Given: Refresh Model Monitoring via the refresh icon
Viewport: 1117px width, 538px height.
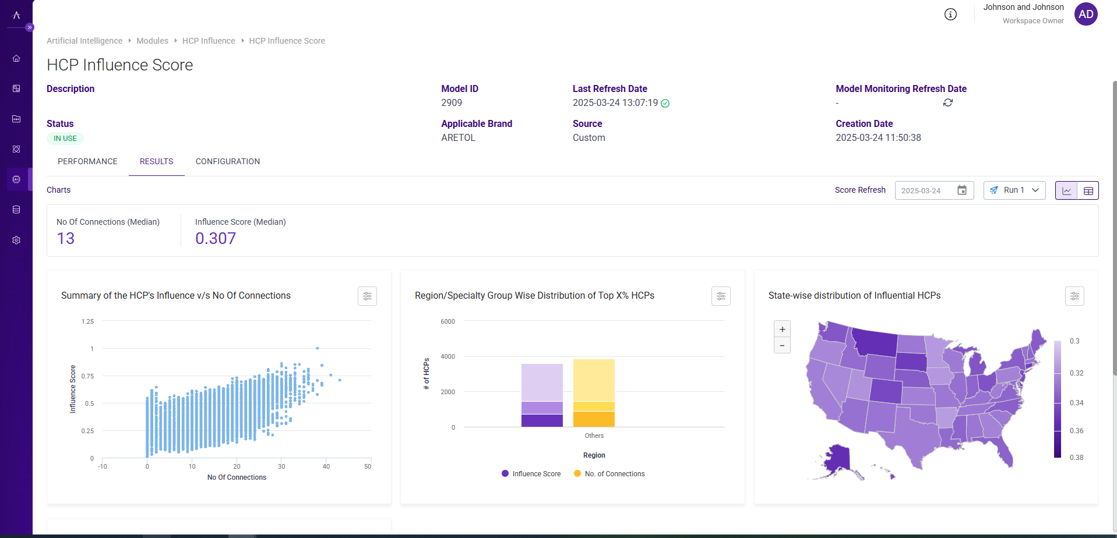Looking at the screenshot, I should point(948,102).
